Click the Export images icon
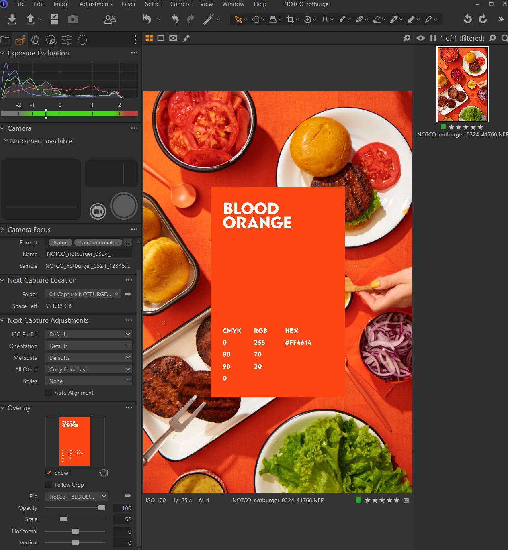This screenshot has height=550, width=508. pos(31,19)
